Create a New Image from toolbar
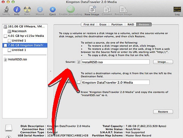This screenshot has width=183, height=138. [x=92, y=9]
